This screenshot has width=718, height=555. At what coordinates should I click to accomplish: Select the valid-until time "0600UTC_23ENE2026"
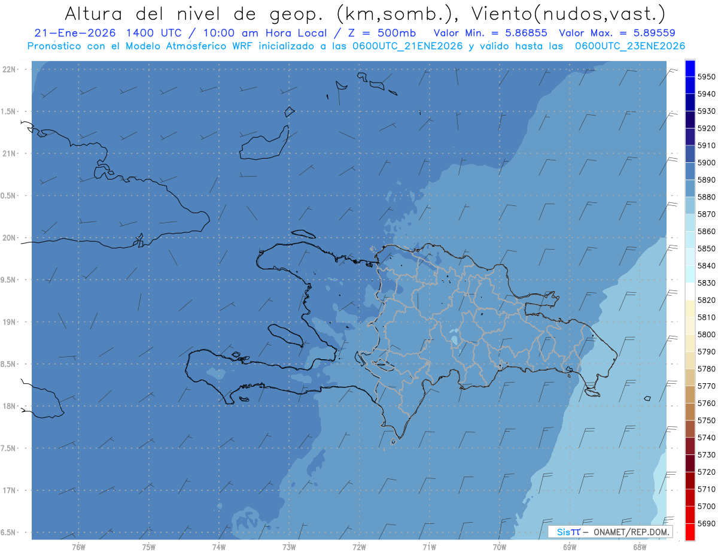(x=630, y=46)
